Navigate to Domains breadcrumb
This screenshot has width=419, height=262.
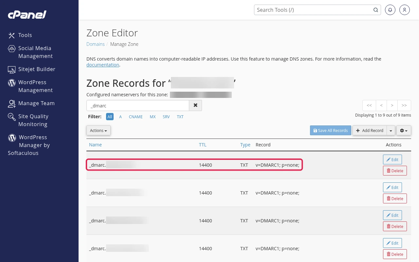[x=96, y=44]
